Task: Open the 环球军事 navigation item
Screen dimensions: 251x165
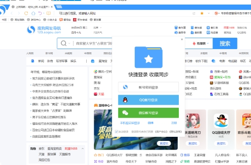Action: coord(62,61)
